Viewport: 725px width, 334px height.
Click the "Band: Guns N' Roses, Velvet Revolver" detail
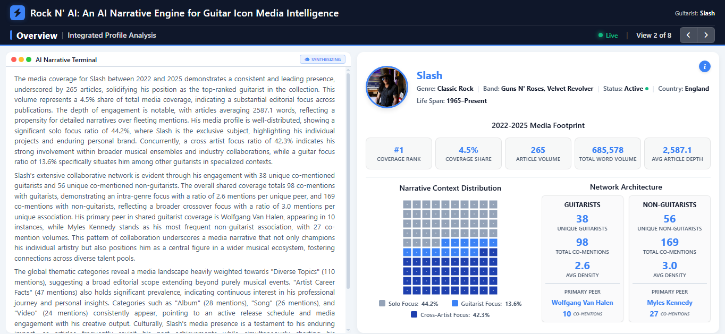[538, 89]
